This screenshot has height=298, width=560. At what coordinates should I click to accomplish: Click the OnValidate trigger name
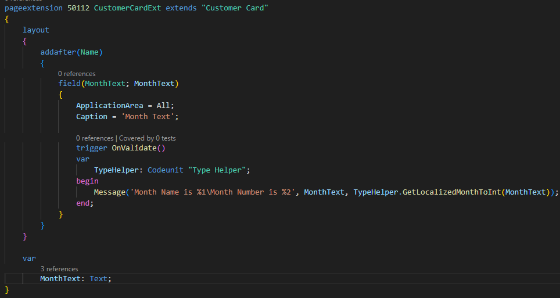pyautogui.click(x=134, y=148)
